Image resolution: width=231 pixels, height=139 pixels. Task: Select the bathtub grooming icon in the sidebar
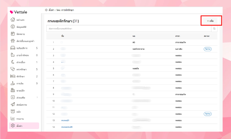click(13, 55)
